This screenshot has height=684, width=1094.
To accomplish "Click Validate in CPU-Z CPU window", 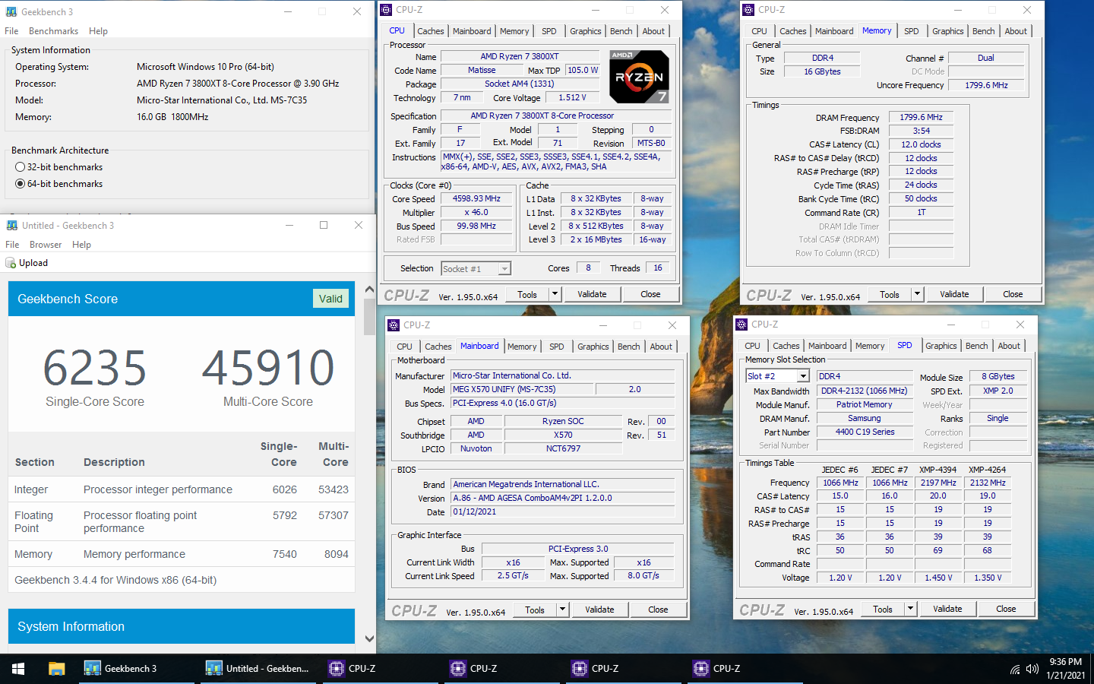I will pyautogui.click(x=592, y=294).
